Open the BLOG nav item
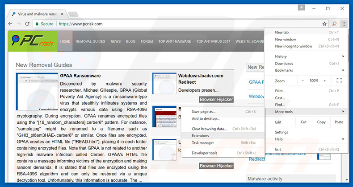 [x=130, y=41]
